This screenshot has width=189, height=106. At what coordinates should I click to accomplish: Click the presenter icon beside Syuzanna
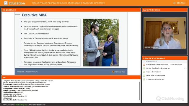[144, 79]
